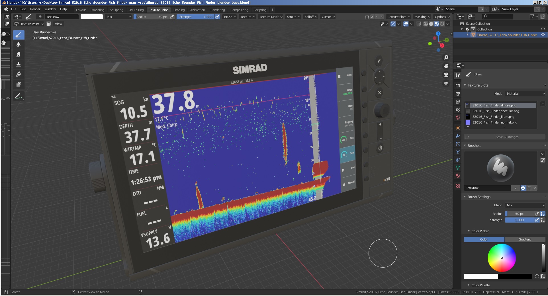
Task: Open the Physics properties tab
Action: tap(458, 152)
